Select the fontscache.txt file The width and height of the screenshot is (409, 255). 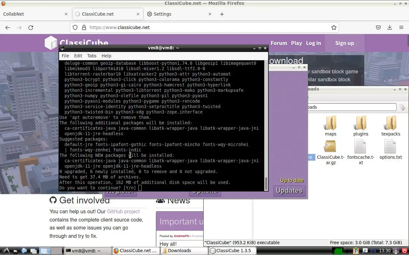[361, 152]
